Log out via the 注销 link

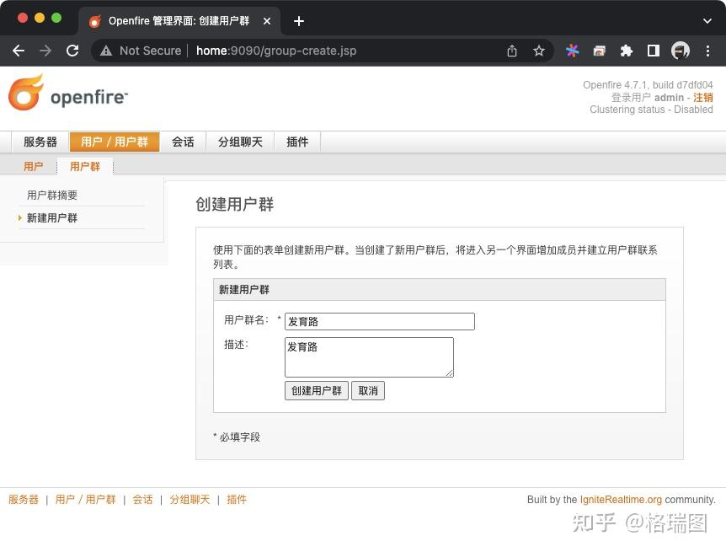704,97
